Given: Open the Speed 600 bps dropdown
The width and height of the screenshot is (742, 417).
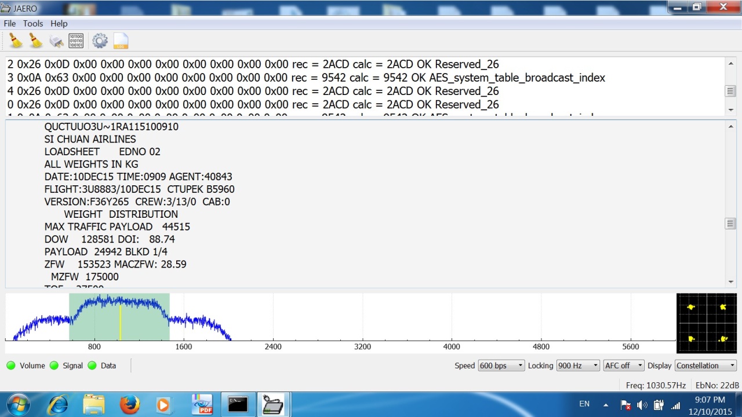Looking at the screenshot, I should (501, 365).
